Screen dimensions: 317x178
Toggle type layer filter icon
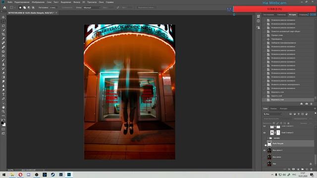[x=299, y=114]
